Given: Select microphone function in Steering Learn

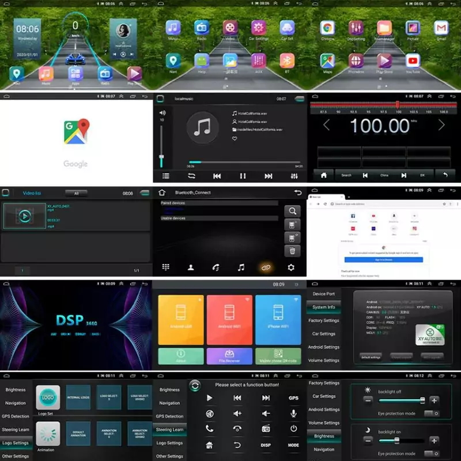Looking at the screenshot, I should [x=293, y=414].
